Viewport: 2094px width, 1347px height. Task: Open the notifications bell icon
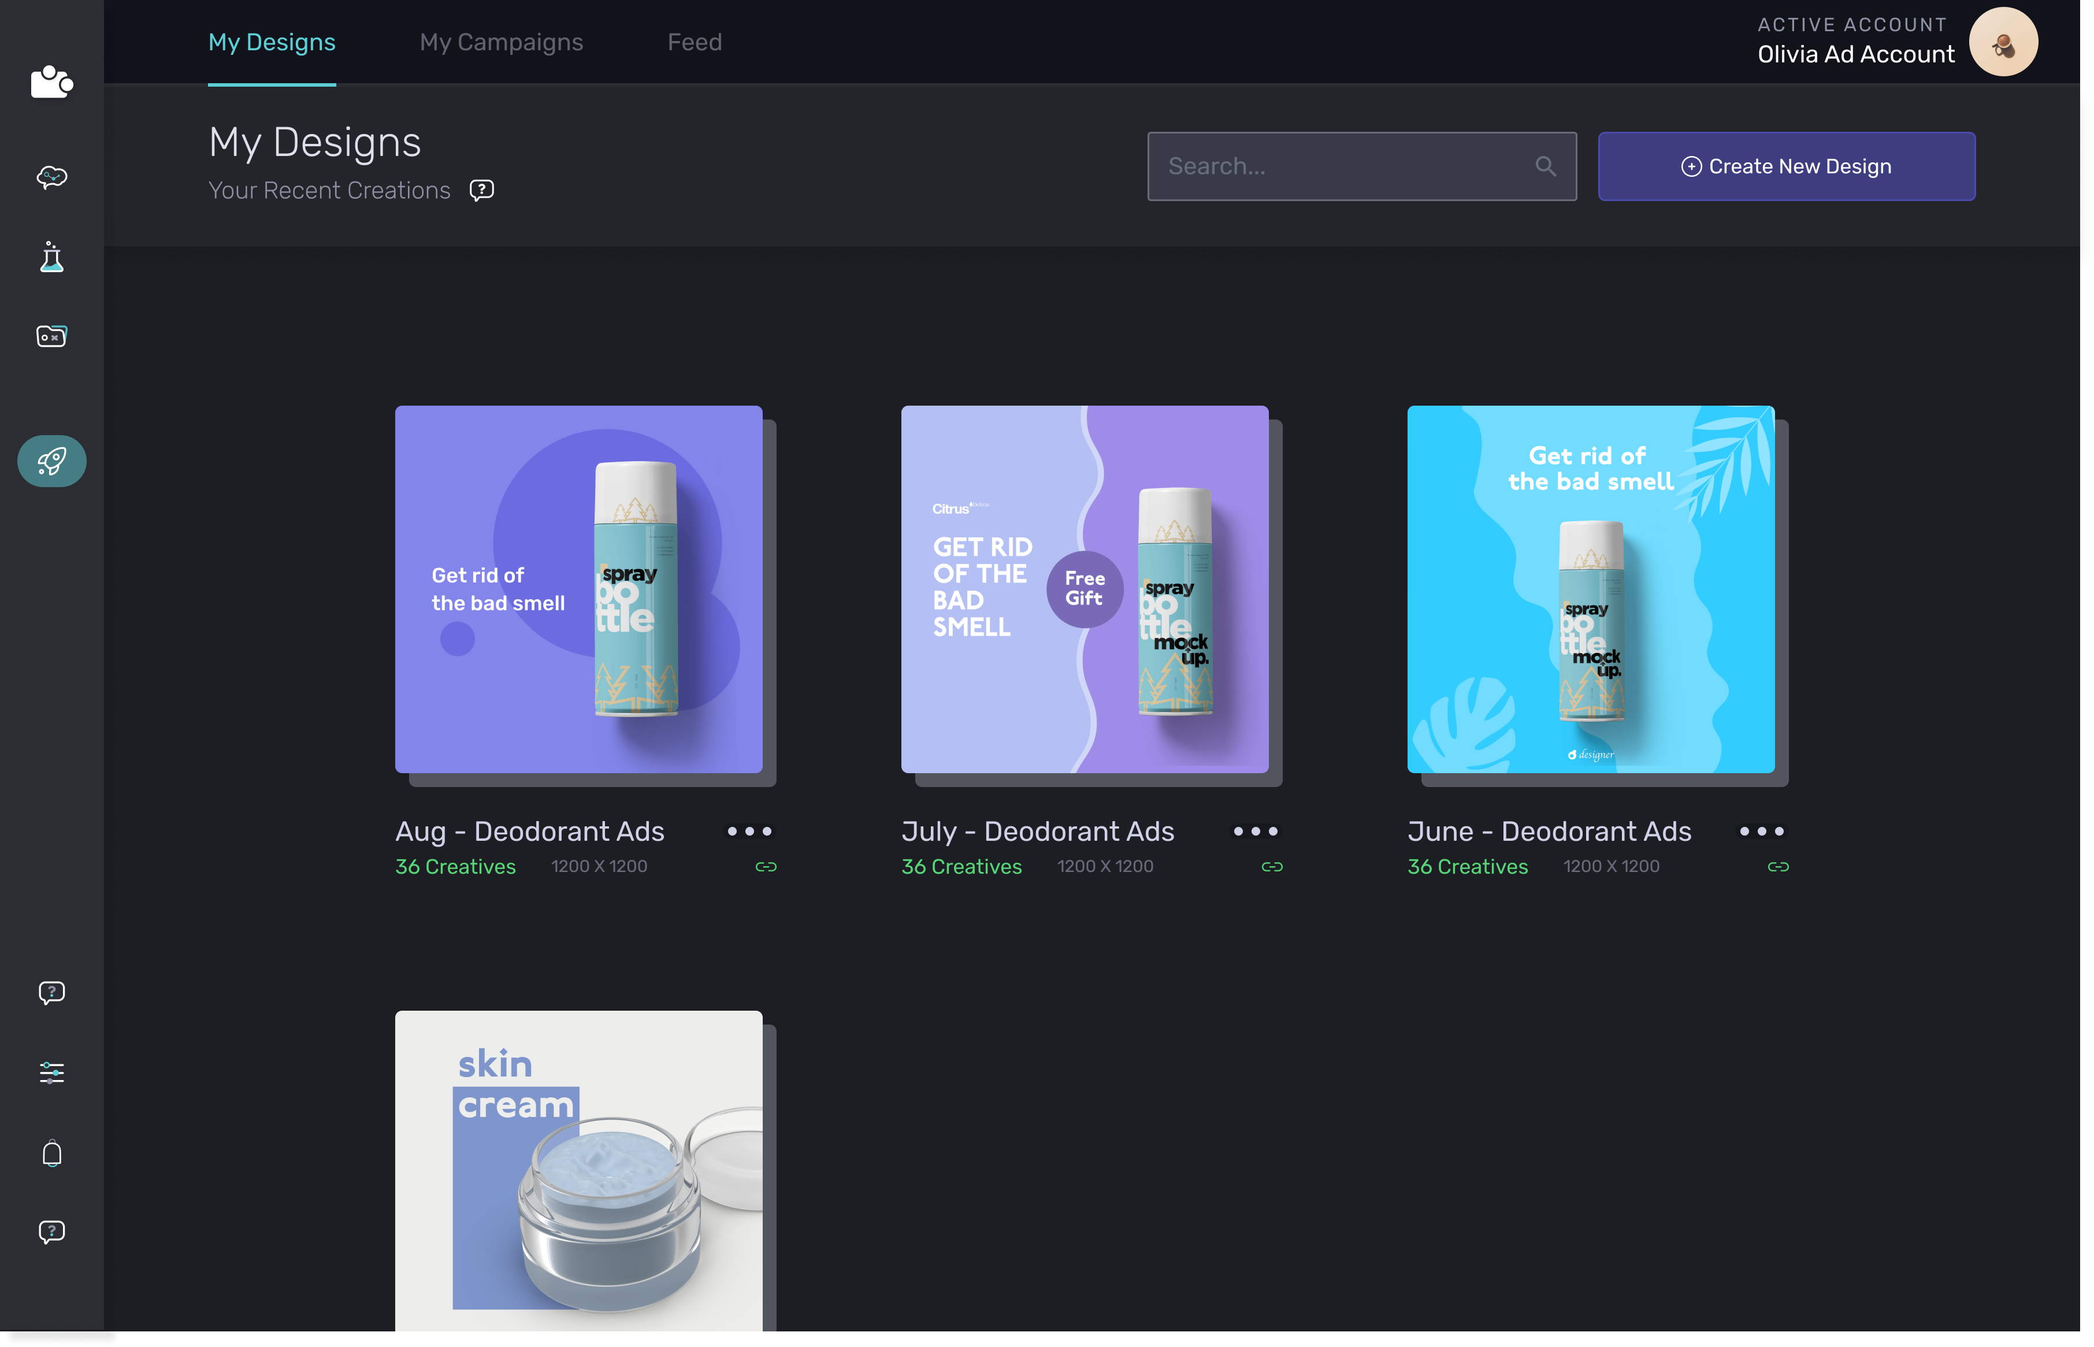click(x=51, y=1153)
